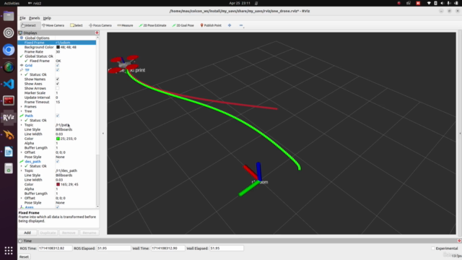The height and width of the screenshot is (260, 462).
Task: Close the Displays panel with red icon
Action: pos(97,32)
